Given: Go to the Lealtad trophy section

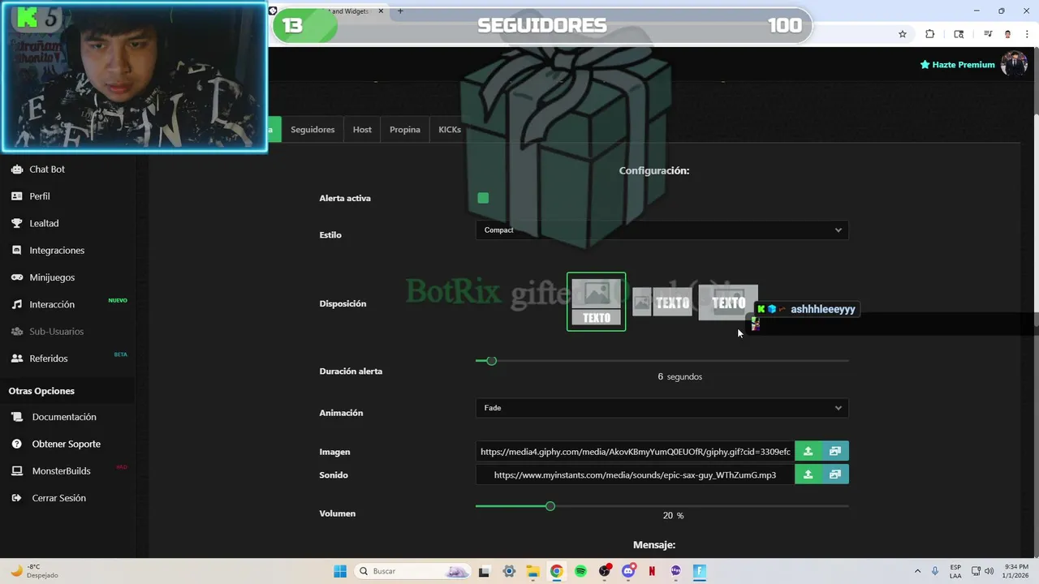Looking at the screenshot, I should click(x=44, y=223).
